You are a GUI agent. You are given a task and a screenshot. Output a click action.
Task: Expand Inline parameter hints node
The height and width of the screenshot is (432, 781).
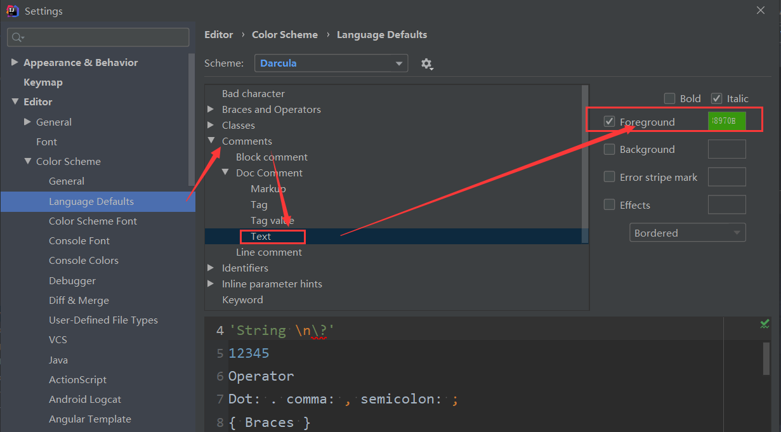[211, 284]
